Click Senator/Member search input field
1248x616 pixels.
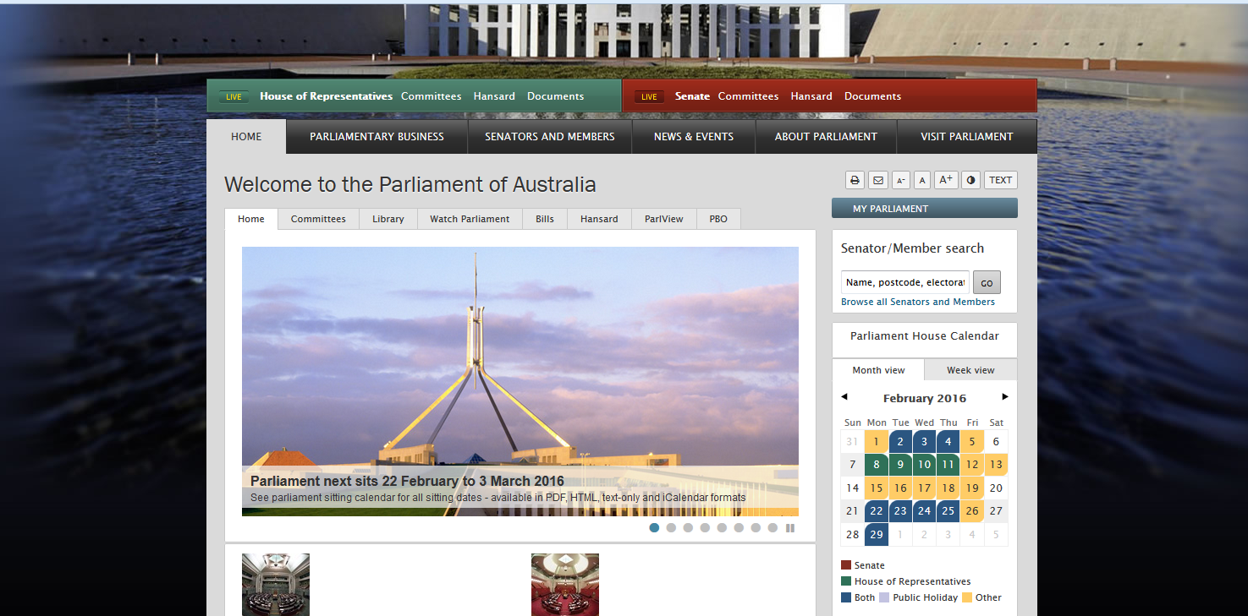pos(905,282)
